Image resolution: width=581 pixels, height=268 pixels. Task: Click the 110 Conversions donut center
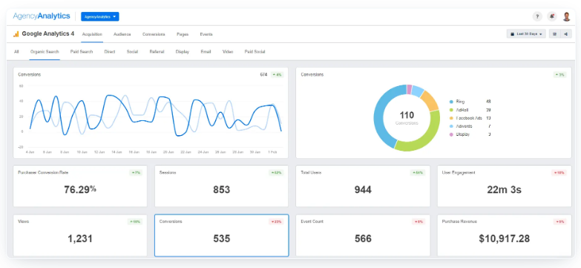(x=407, y=118)
